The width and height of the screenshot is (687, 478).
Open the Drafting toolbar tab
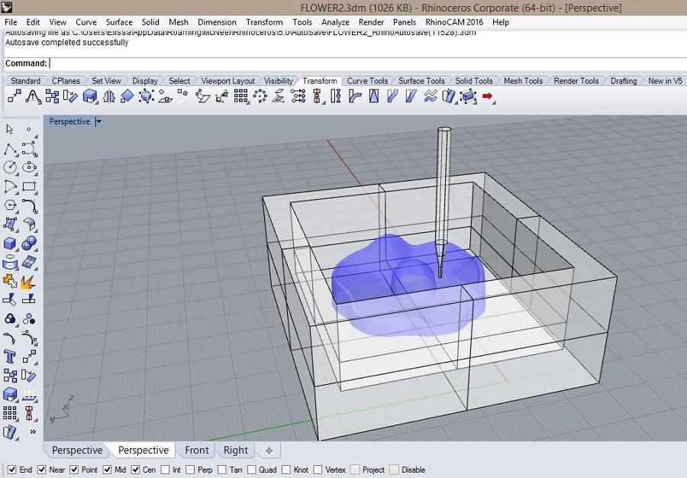pos(624,81)
